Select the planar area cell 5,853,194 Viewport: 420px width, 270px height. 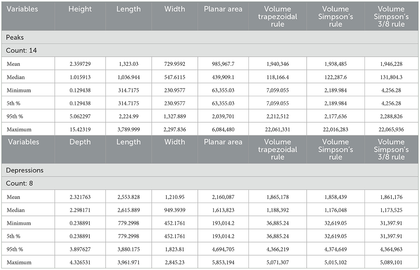[223, 262]
